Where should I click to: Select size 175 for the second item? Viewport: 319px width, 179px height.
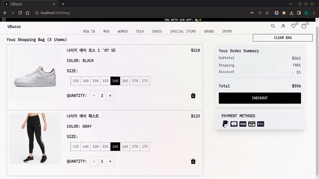145,147
